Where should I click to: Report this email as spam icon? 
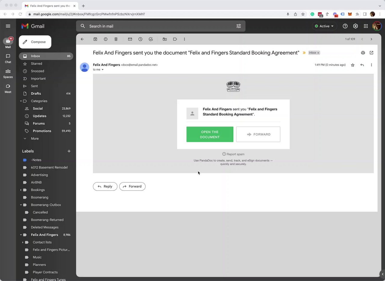coord(106,39)
